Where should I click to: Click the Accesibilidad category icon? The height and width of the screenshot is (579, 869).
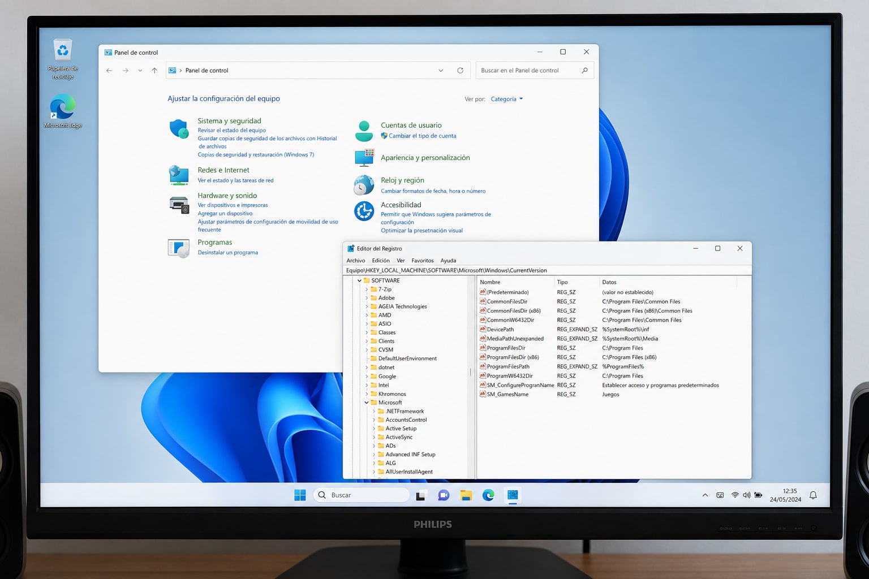[x=364, y=211]
